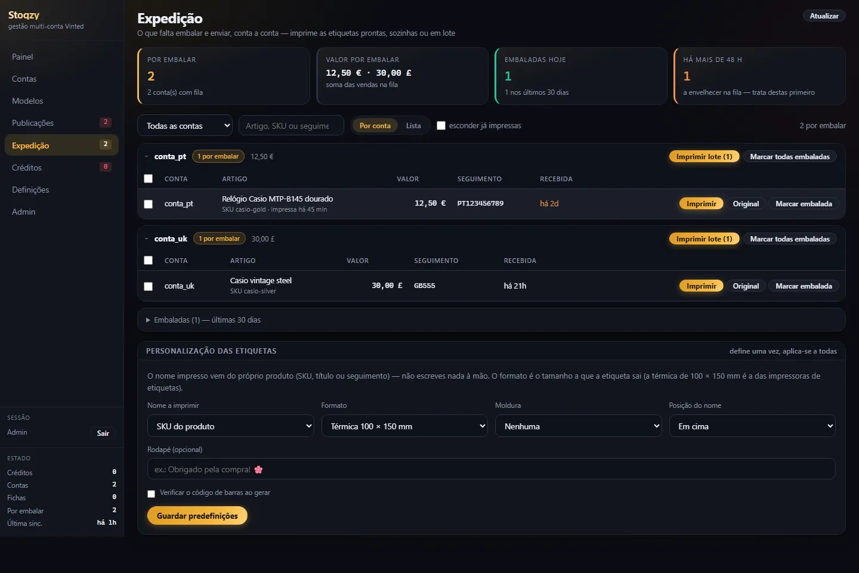Click the Embaladas hoje card
The image size is (859, 573).
581,76
